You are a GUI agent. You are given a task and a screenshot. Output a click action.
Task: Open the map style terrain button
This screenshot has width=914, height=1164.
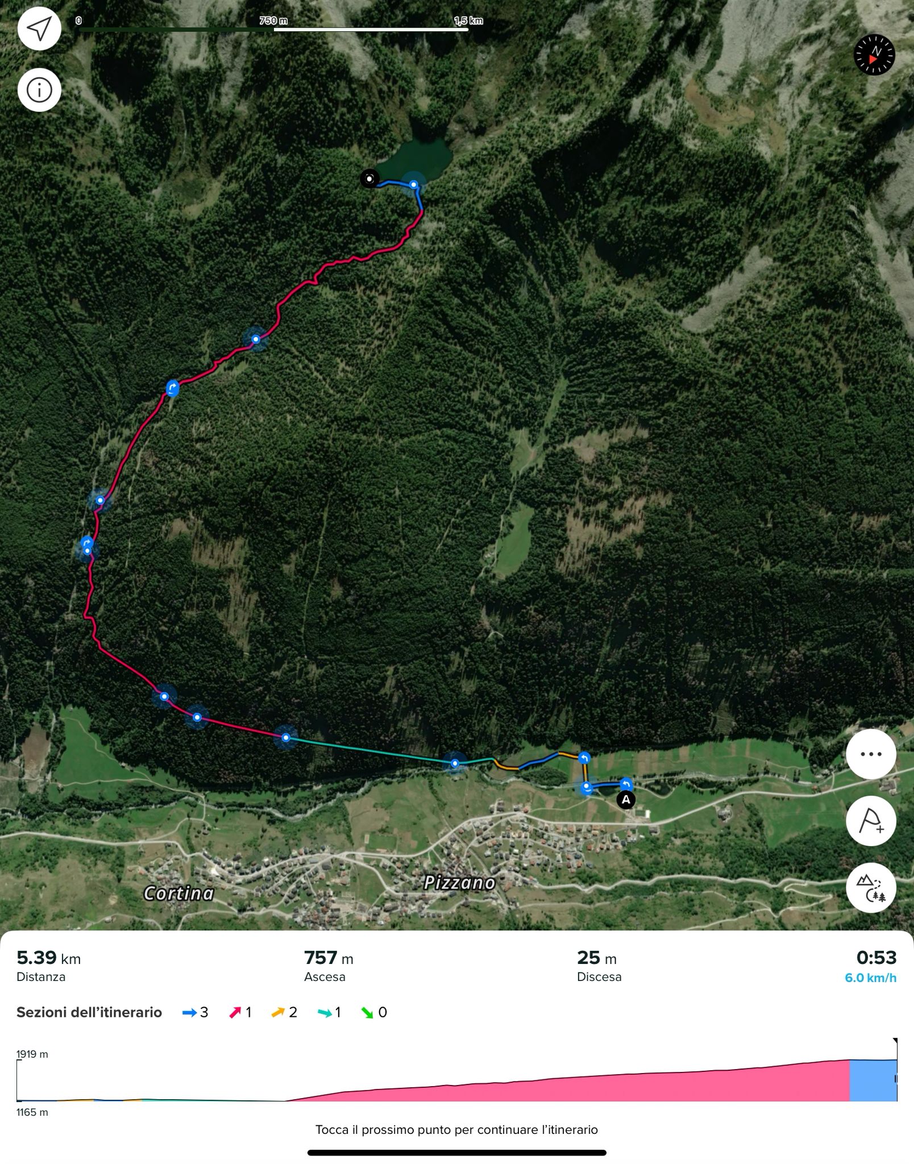[871, 888]
